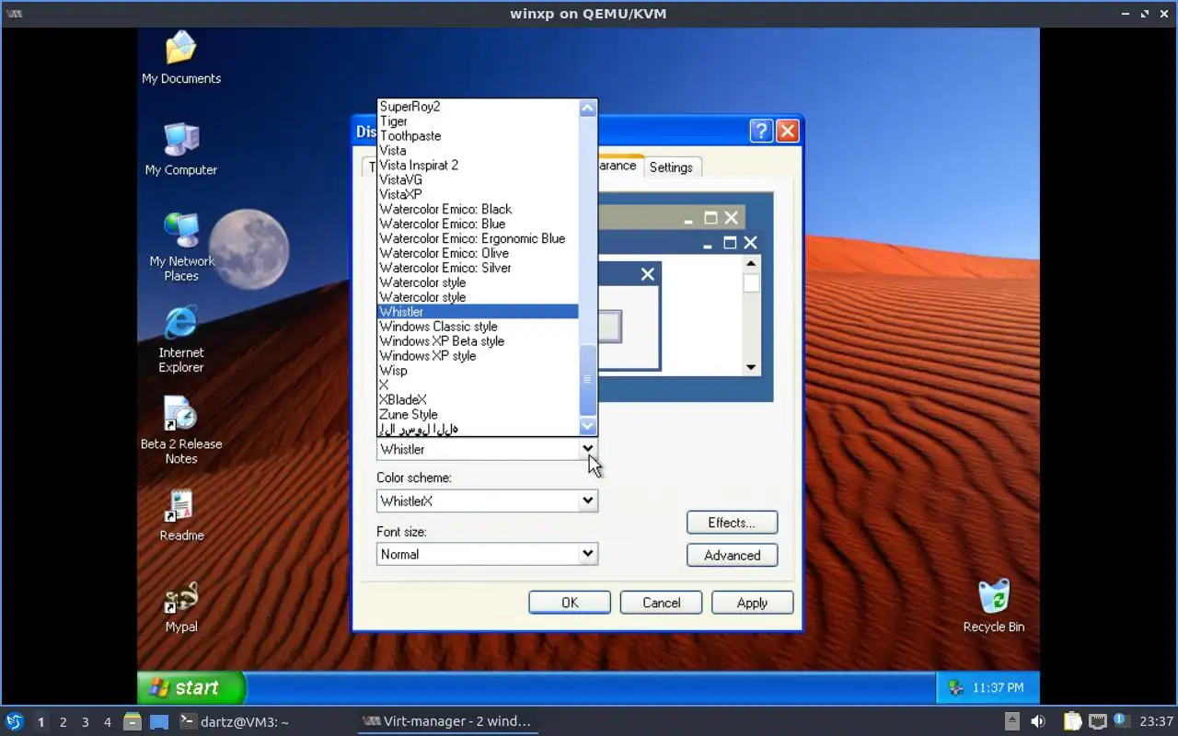The height and width of the screenshot is (736, 1178).
Task: Open the My Documents desktop icon
Action: (x=181, y=57)
